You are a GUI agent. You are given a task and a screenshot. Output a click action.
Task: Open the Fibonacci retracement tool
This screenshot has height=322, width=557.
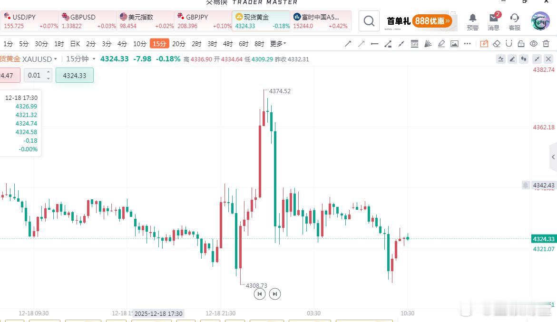[414, 43]
